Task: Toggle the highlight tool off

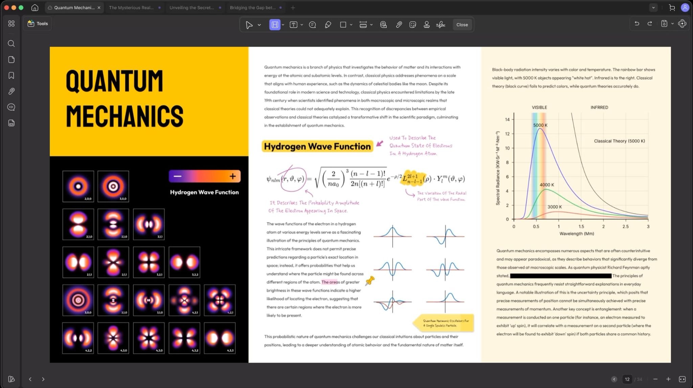Action: (x=275, y=25)
